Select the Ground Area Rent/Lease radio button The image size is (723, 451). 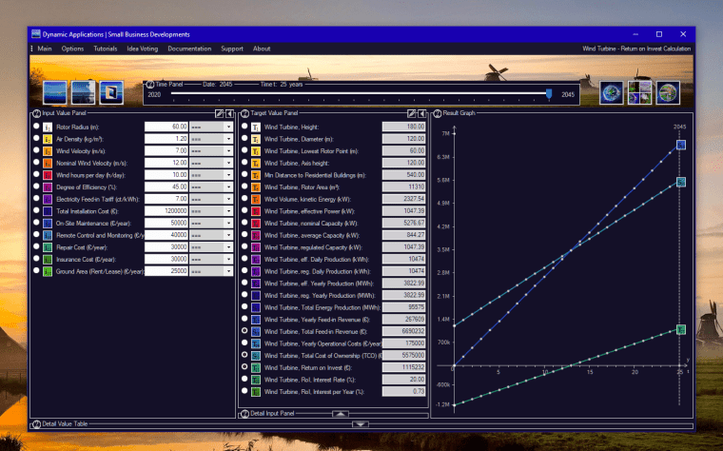[36, 270]
